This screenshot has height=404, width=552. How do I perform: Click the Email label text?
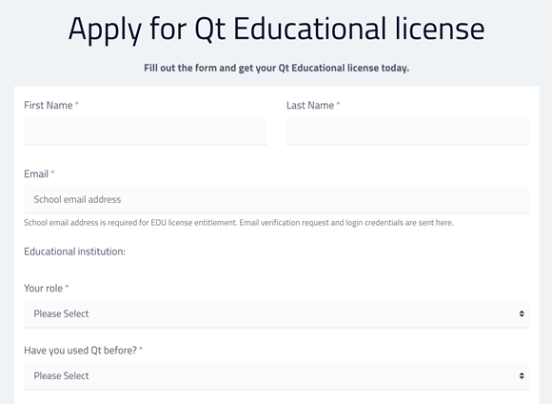click(x=36, y=174)
